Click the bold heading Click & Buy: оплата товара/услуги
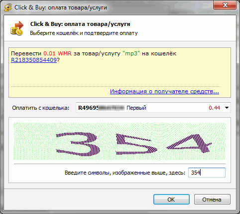The image size is (240, 214). (80, 24)
